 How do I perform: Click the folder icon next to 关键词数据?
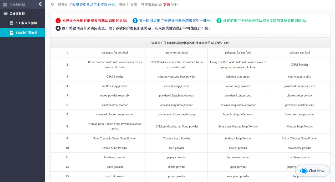tap(6, 14)
